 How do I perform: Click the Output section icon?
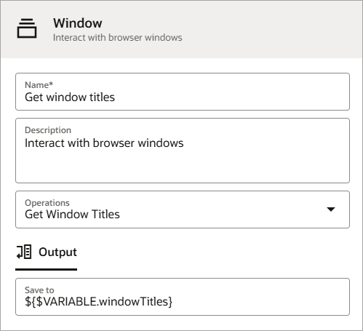(x=24, y=252)
